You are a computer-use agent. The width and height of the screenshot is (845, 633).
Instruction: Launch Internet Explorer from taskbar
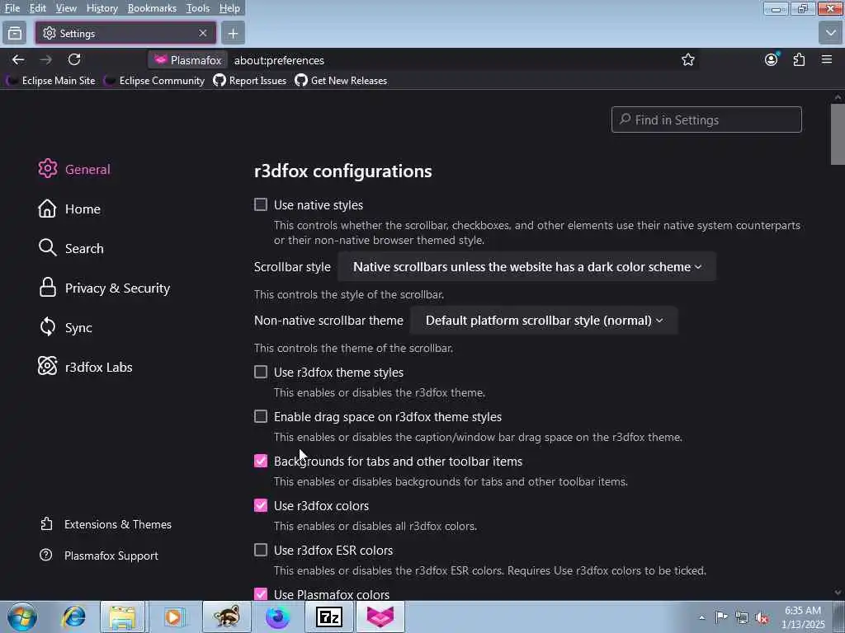(x=73, y=617)
